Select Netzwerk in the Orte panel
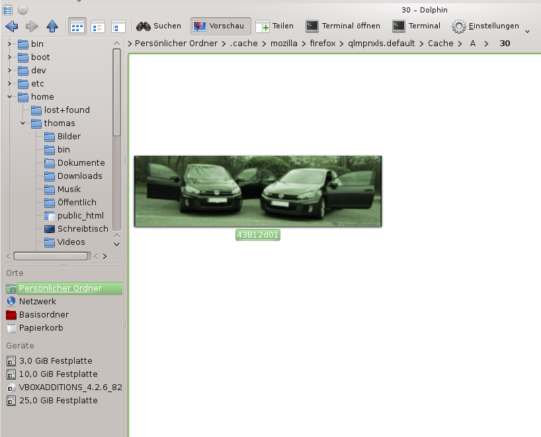541x437 pixels. (37, 302)
